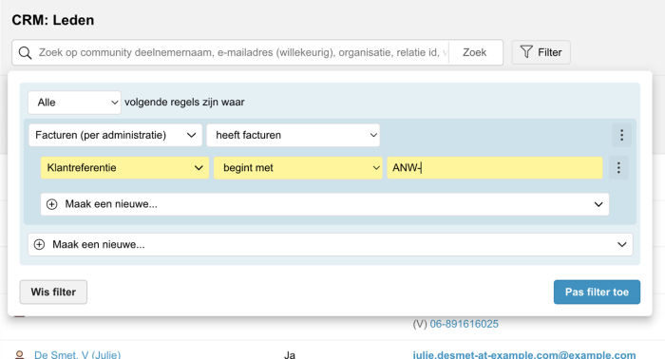Click the text volgende regels zijn waar

[x=184, y=103]
